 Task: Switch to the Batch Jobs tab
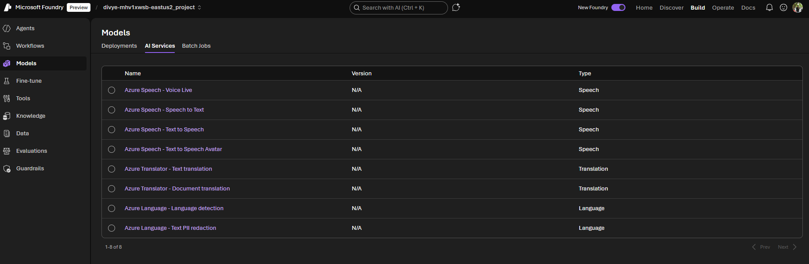196,46
